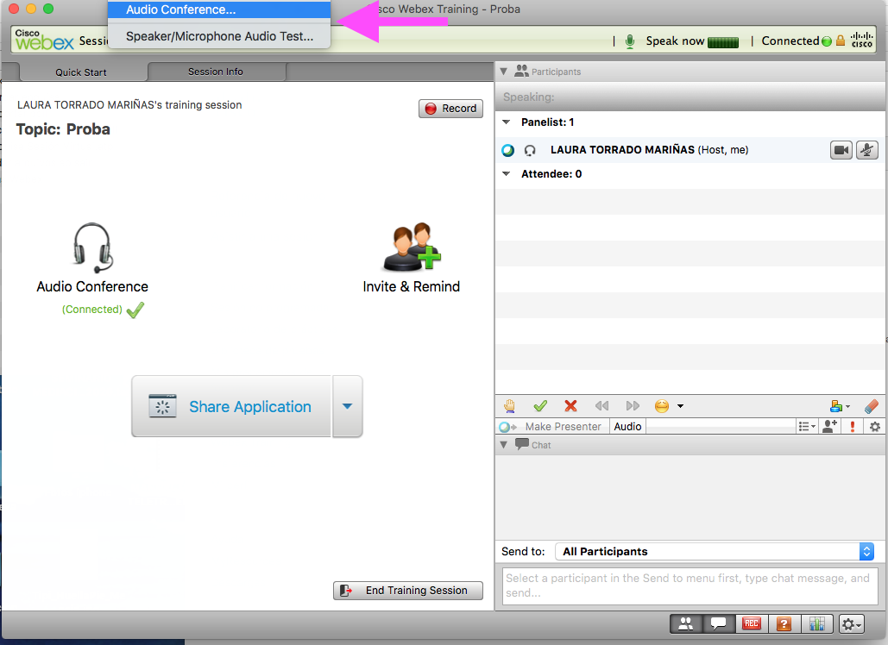
Task: Toggle the host's microphone mute button
Action: coord(867,150)
